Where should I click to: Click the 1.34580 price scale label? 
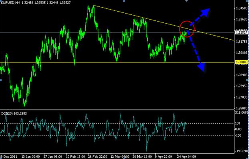pos(241,8)
